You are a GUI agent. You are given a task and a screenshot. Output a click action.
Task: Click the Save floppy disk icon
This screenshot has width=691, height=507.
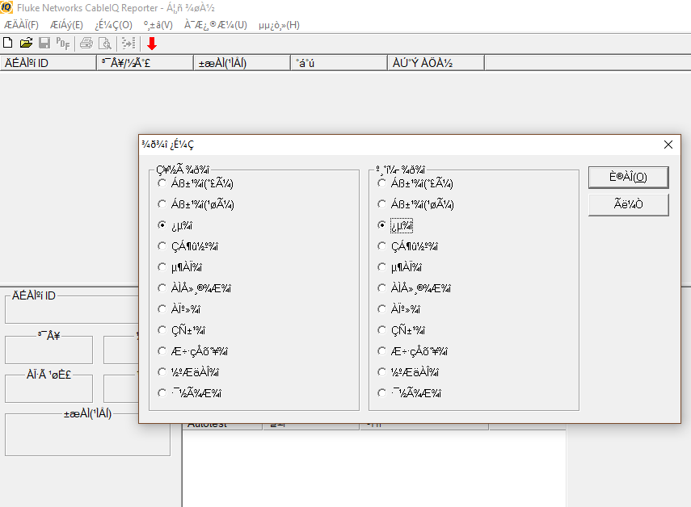pos(44,43)
